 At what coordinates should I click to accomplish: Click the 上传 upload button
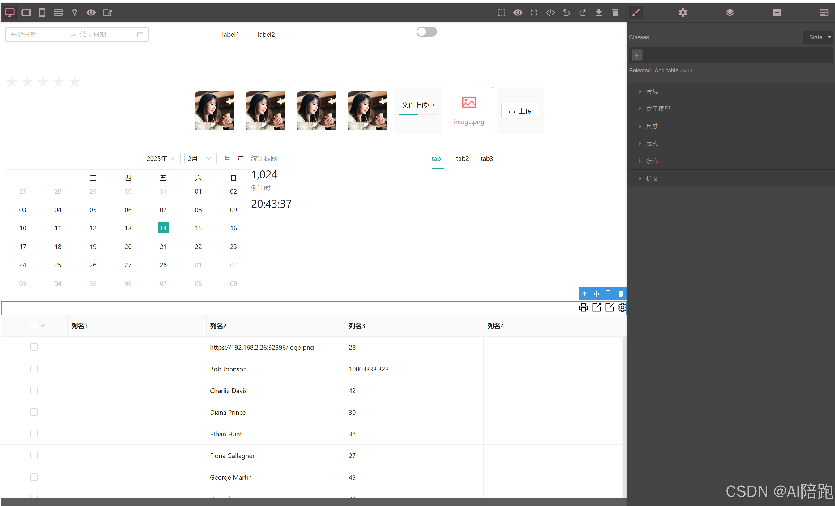coord(520,110)
